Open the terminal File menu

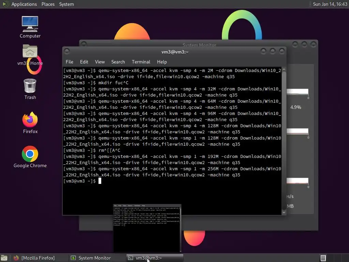pos(70,62)
